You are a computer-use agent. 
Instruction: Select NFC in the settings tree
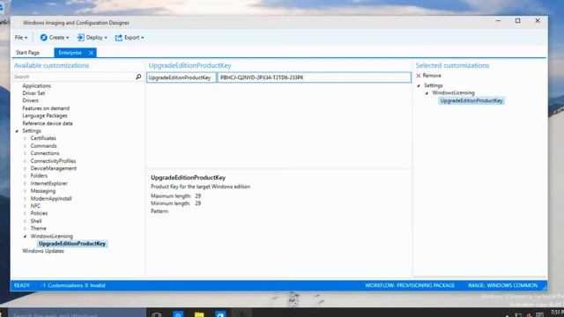(x=35, y=206)
